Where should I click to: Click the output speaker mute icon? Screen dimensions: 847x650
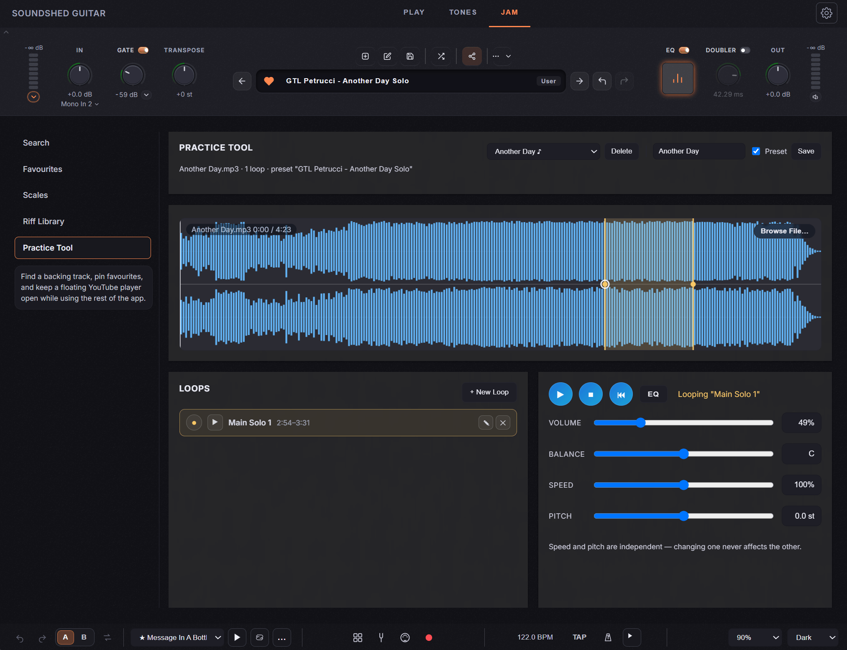pos(815,97)
